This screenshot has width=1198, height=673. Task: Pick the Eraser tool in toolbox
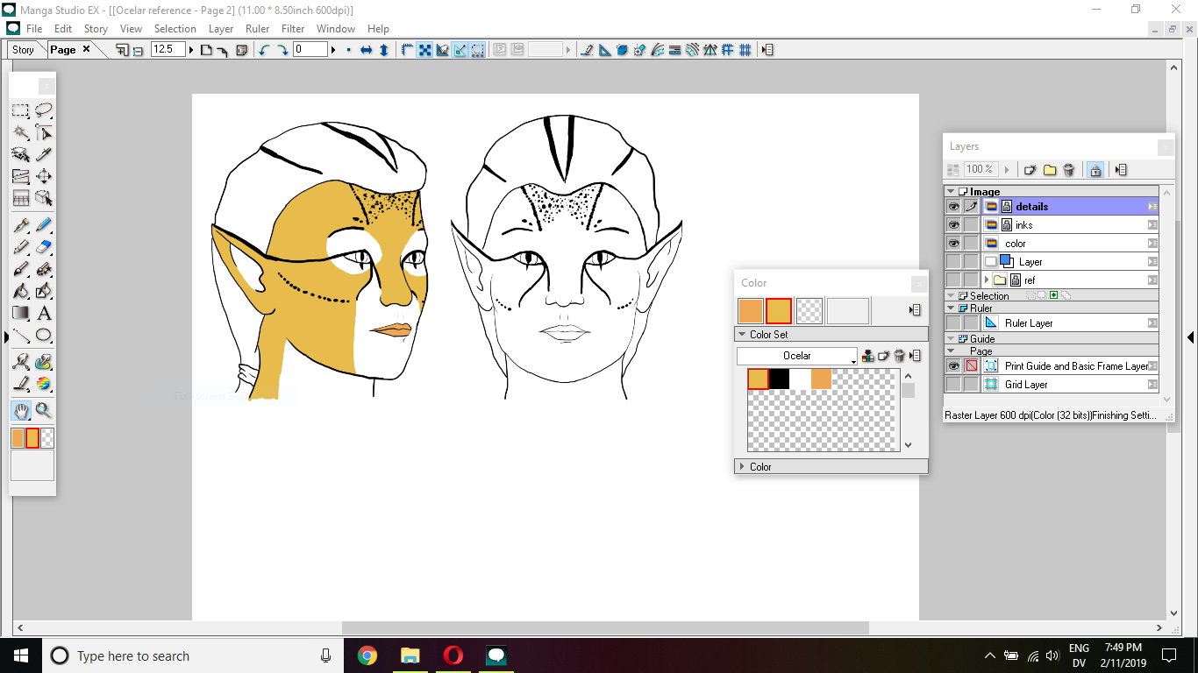coord(44,247)
